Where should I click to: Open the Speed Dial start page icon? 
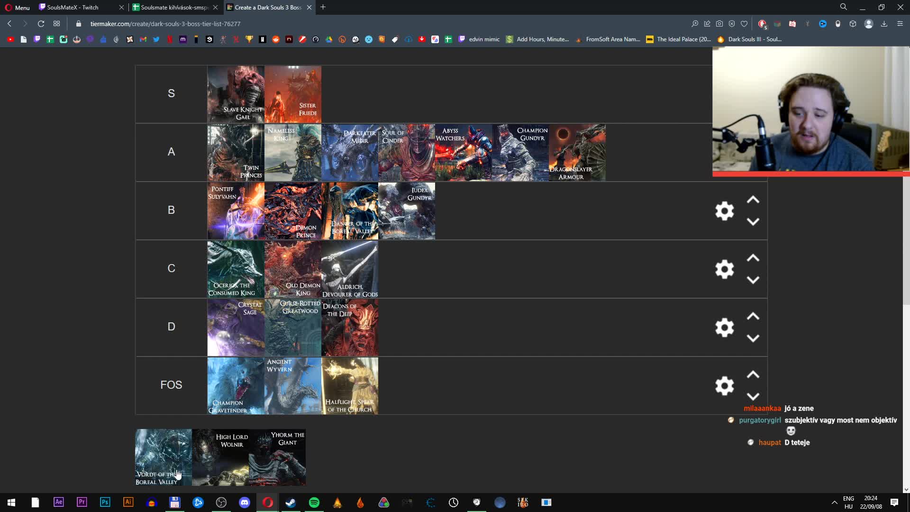(x=57, y=24)
